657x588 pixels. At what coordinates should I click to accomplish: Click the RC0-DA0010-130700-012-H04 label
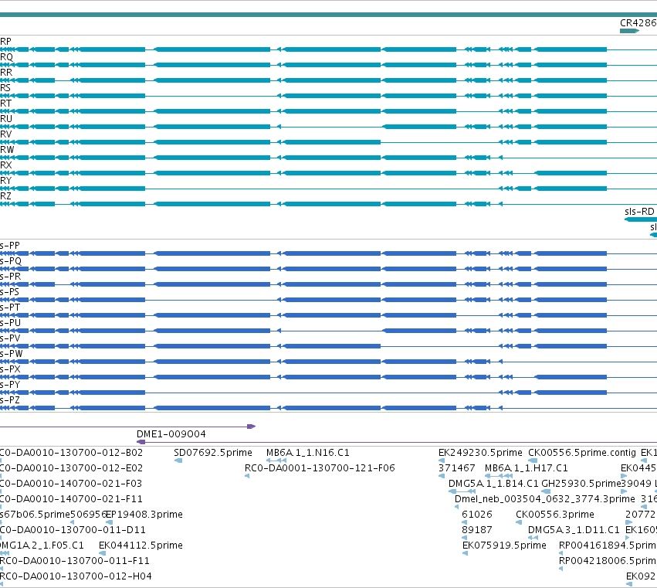[x=76, y=576]
